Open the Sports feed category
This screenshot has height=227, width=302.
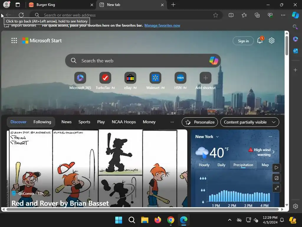[x=84, y=122]
